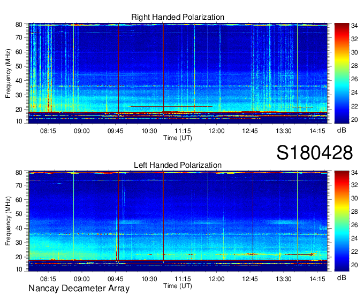Image resolution: width=364 pixels, height=295 pixels.
Task: Click 10:30 tick on Right Handed time axis
Action: [149, 131]
